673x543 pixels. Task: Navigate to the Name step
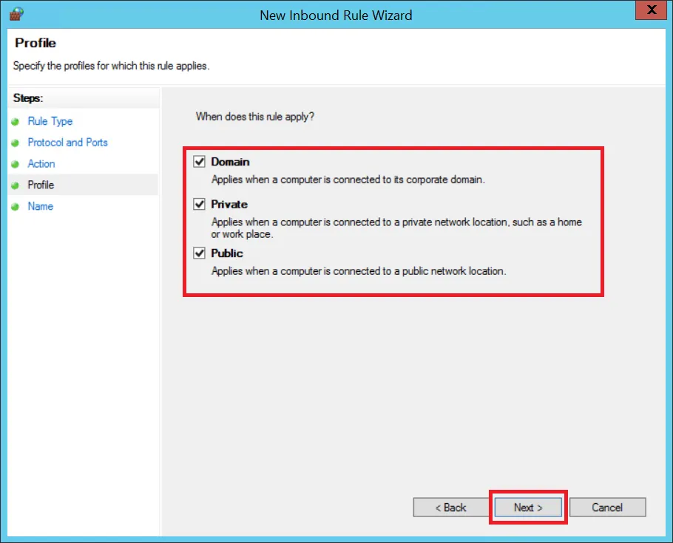pos(41,206)
